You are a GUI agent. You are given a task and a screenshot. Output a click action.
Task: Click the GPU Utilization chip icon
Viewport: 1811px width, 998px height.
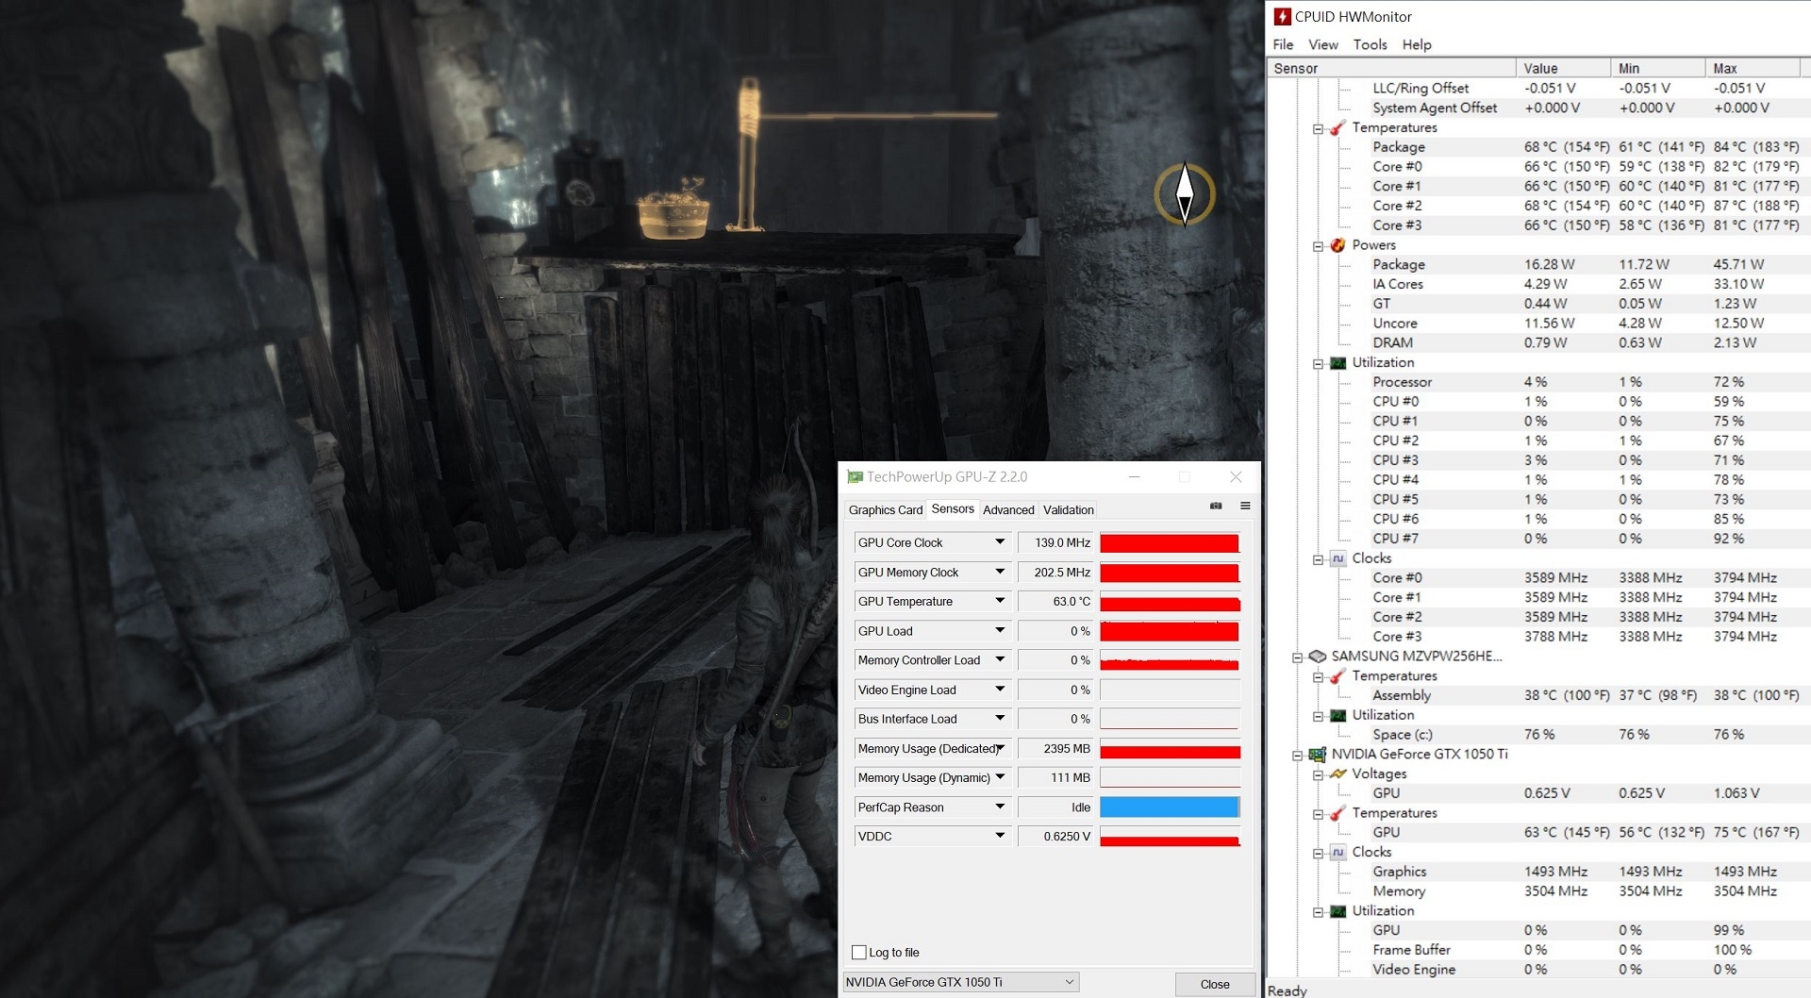click(1337, 911)
